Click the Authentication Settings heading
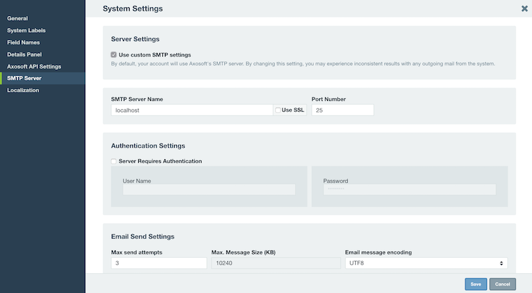Screen dimensions: 532x293 coord(148,146)
